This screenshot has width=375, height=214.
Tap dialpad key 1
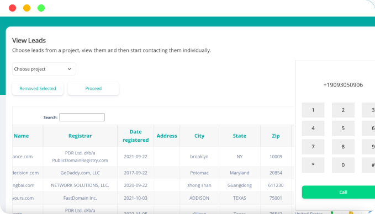[313, 110]
